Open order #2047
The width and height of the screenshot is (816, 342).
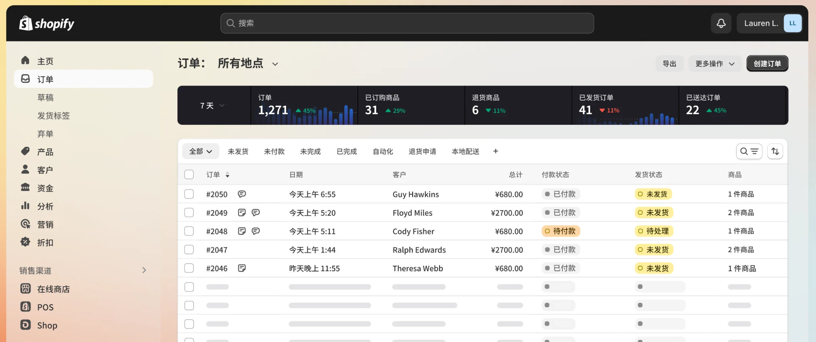coord(217,250)
